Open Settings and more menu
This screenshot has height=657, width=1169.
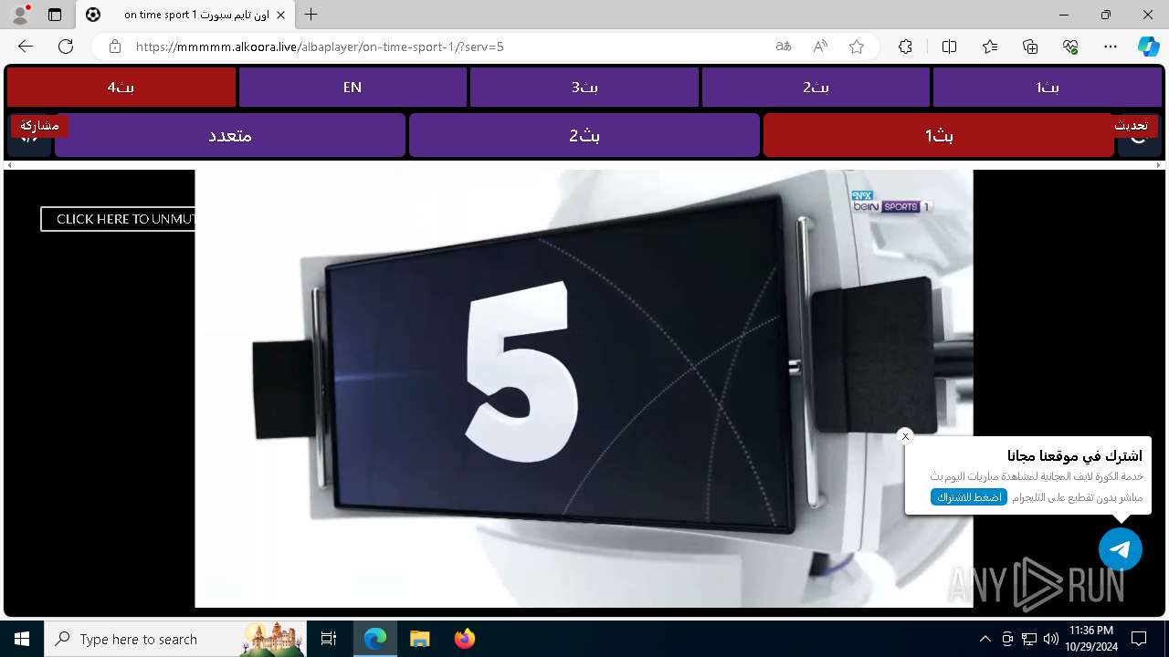1111,47
